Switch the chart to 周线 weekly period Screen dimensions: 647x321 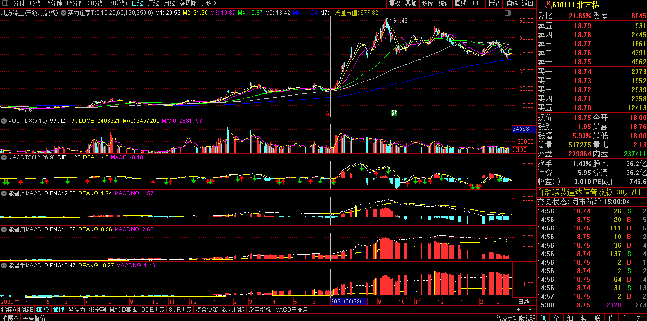153,4
